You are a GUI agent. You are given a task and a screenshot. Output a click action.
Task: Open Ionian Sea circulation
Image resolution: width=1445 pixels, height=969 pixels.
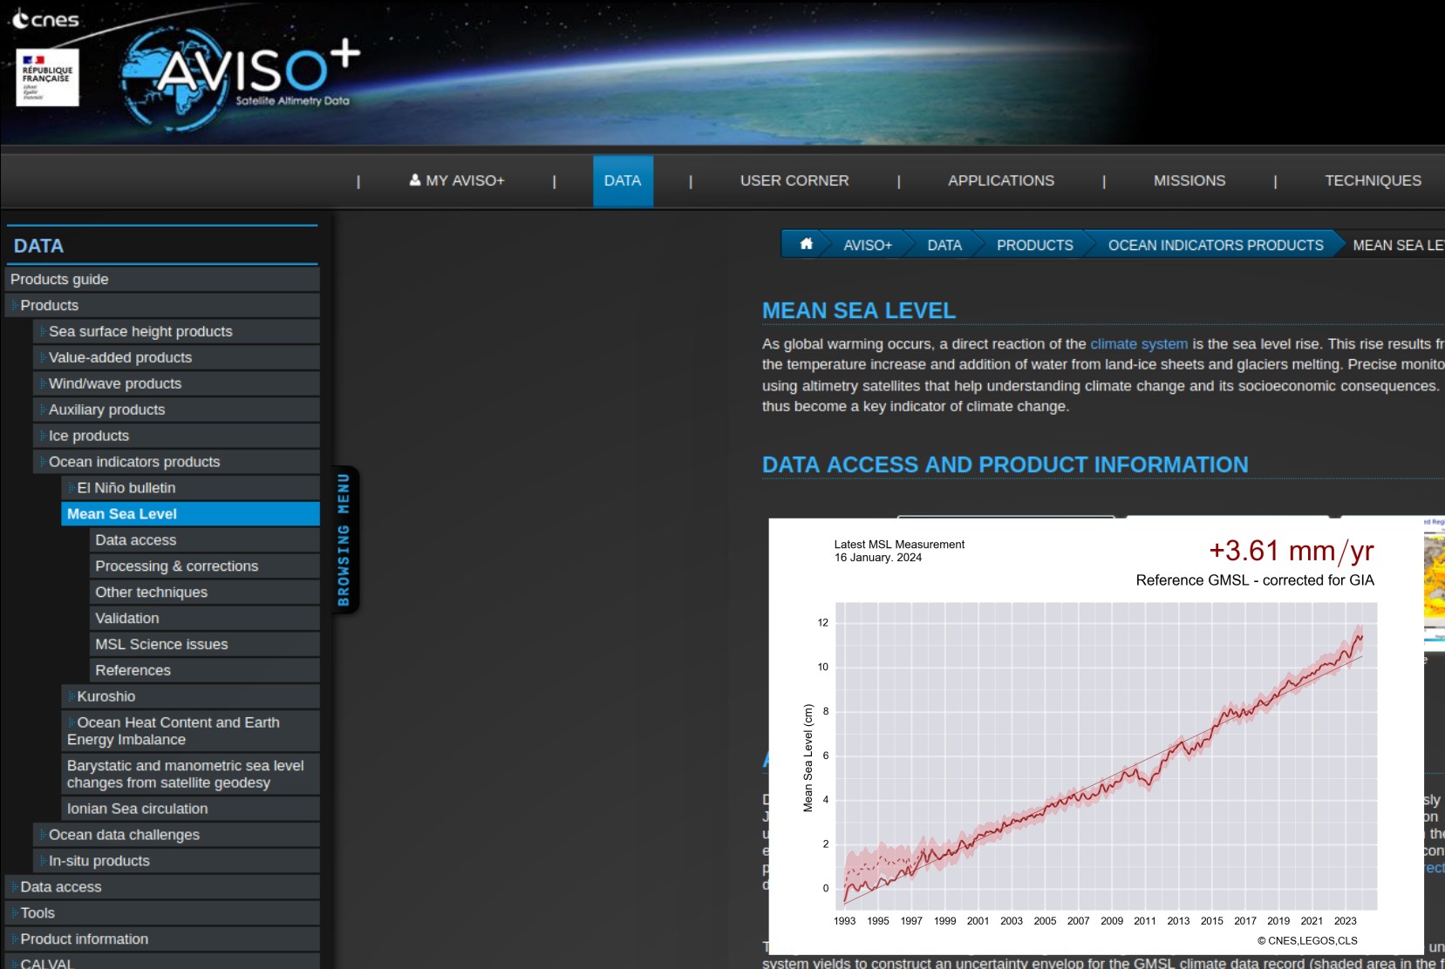coord(190,809)
